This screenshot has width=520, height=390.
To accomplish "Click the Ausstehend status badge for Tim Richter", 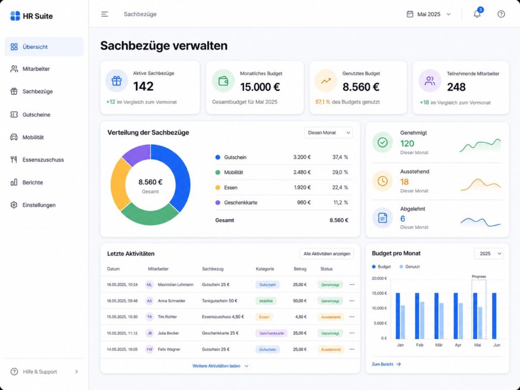I will point(331,317).
